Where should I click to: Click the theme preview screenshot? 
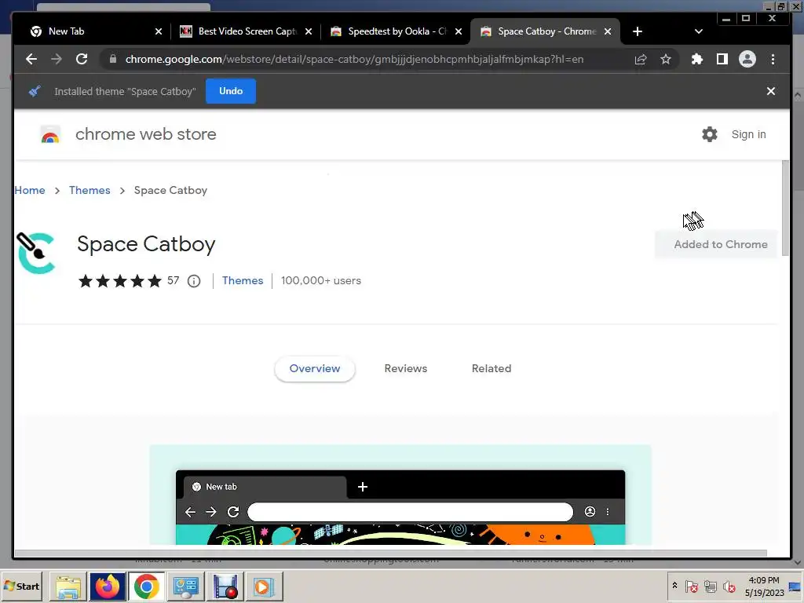400,495
